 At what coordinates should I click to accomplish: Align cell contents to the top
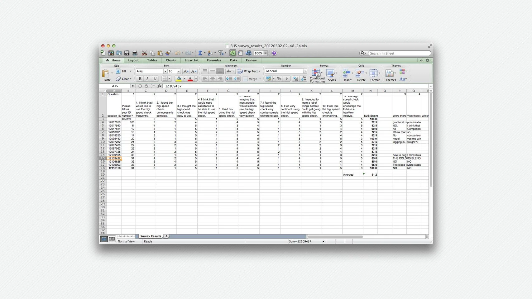[x=205, y=71]
